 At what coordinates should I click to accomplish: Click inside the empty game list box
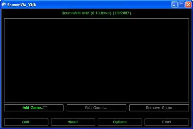[96, 60]
